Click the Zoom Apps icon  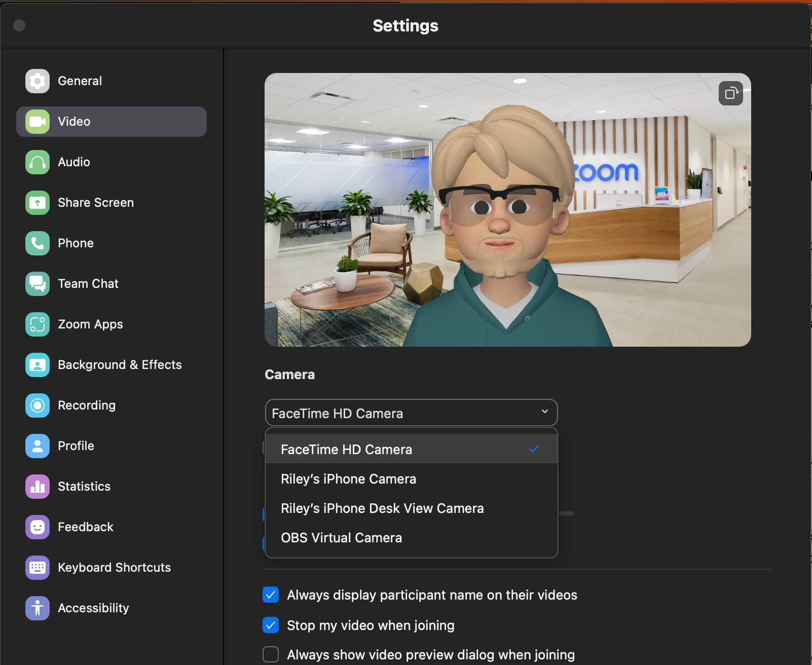tap(38, 324)
